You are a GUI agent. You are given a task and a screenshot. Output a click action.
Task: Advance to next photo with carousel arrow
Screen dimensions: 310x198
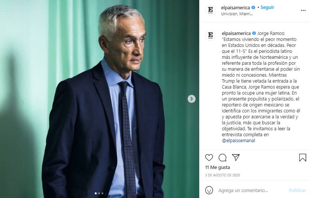(191, 99)
